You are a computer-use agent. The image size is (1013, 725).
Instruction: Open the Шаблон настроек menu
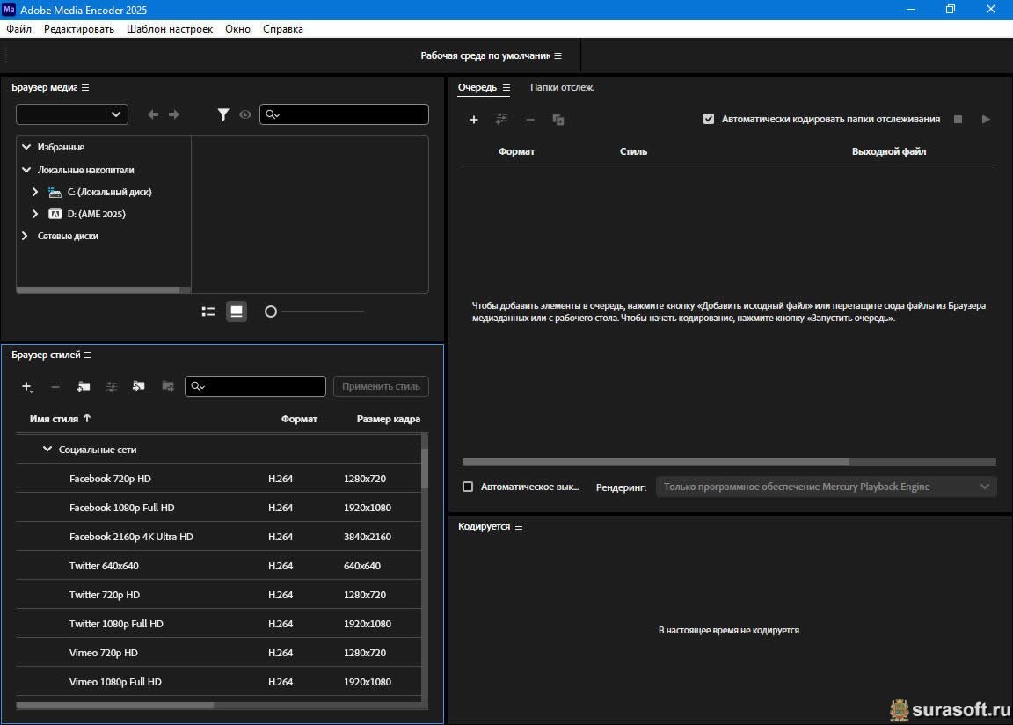pyautogui.click(x=169, y=29)
